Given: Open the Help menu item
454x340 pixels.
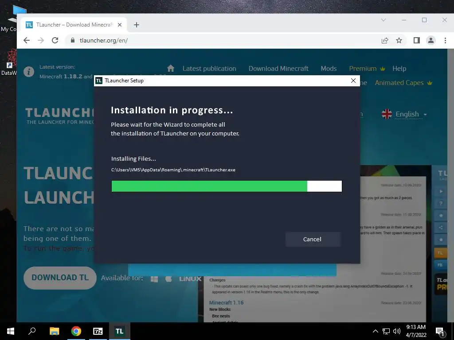Looking at the screenshot, I should pos(399,69).
